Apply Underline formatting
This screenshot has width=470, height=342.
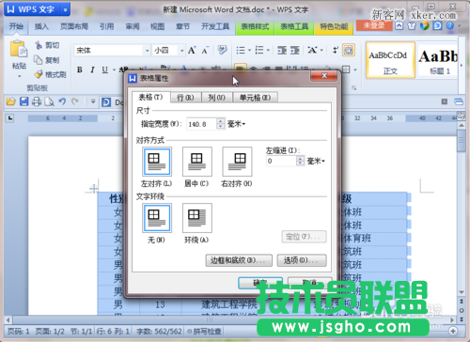coord(105,70)
